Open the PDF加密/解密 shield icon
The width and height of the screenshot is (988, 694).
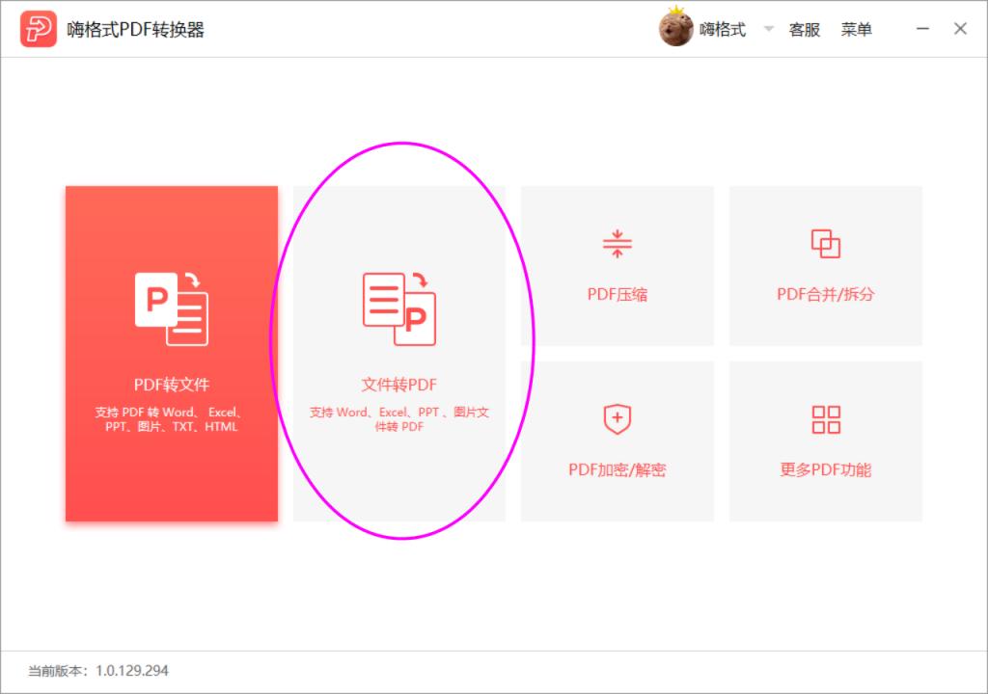click(x=617, y=418)
